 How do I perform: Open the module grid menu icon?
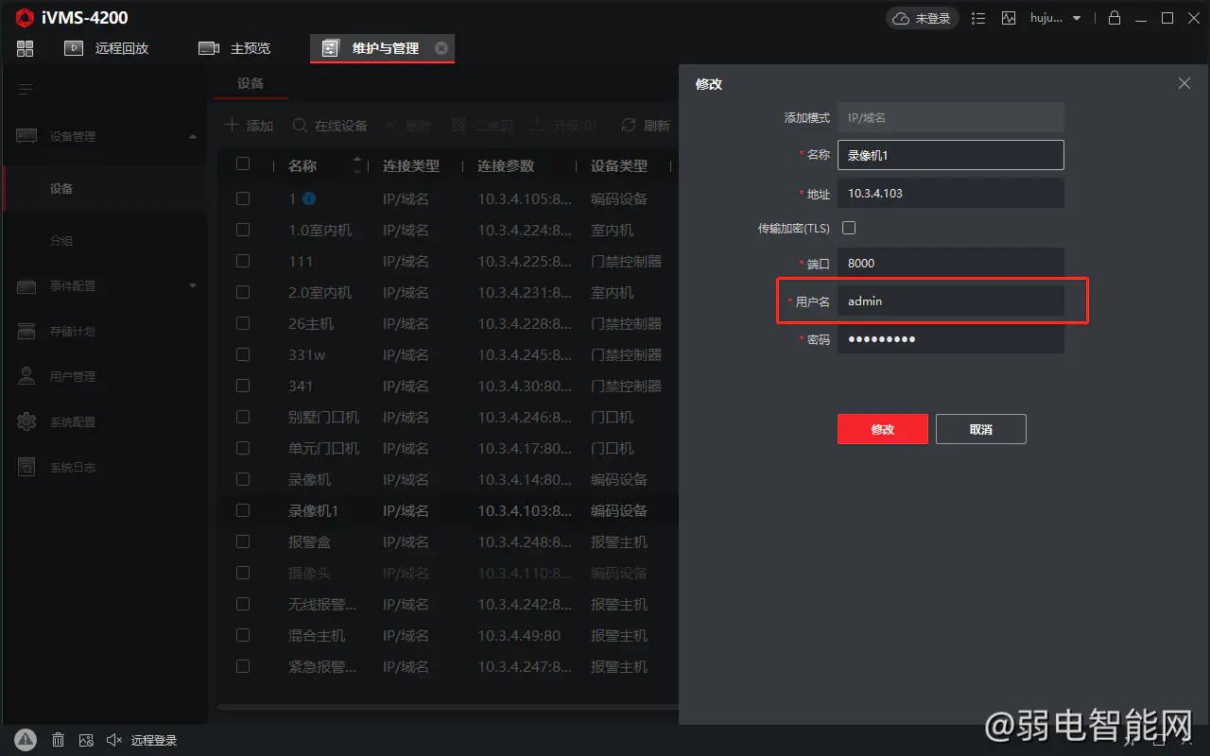pos(26,48)
